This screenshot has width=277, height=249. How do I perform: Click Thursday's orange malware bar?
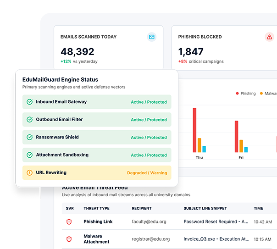point(199,145)
